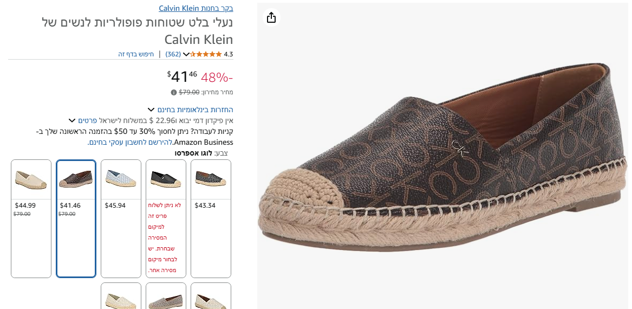The height and width of the screenshot is (309, 632).
Task: Select the black shoe swatch with the red shipping notice
Action: 166,180
